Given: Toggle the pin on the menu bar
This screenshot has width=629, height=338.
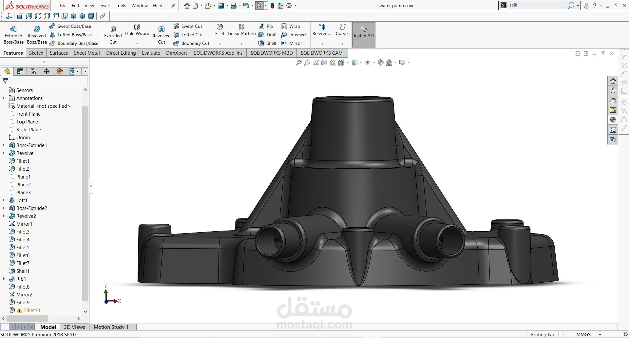Looking at the screenshot, I should point(173,6).
